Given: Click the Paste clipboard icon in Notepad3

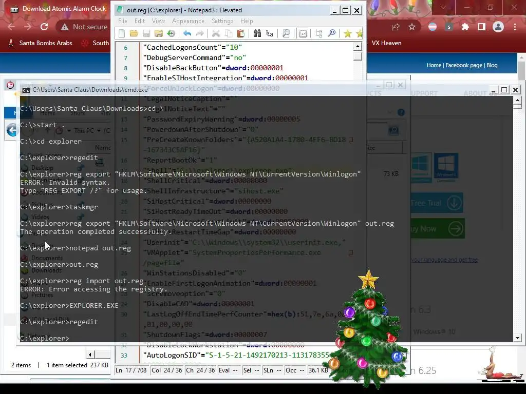Looking at the screenshot, I should click(240, 33).
